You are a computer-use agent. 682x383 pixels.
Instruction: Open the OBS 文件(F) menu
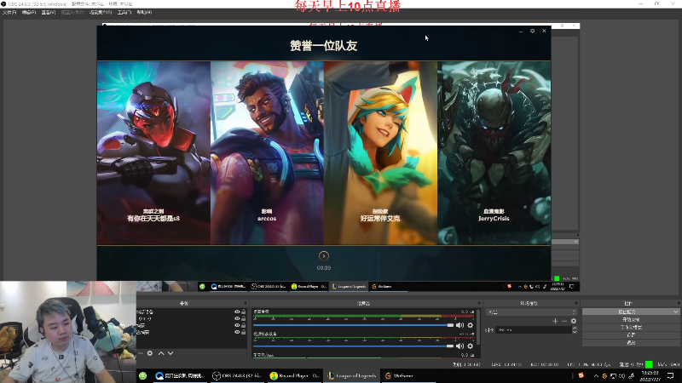point(9,12)
